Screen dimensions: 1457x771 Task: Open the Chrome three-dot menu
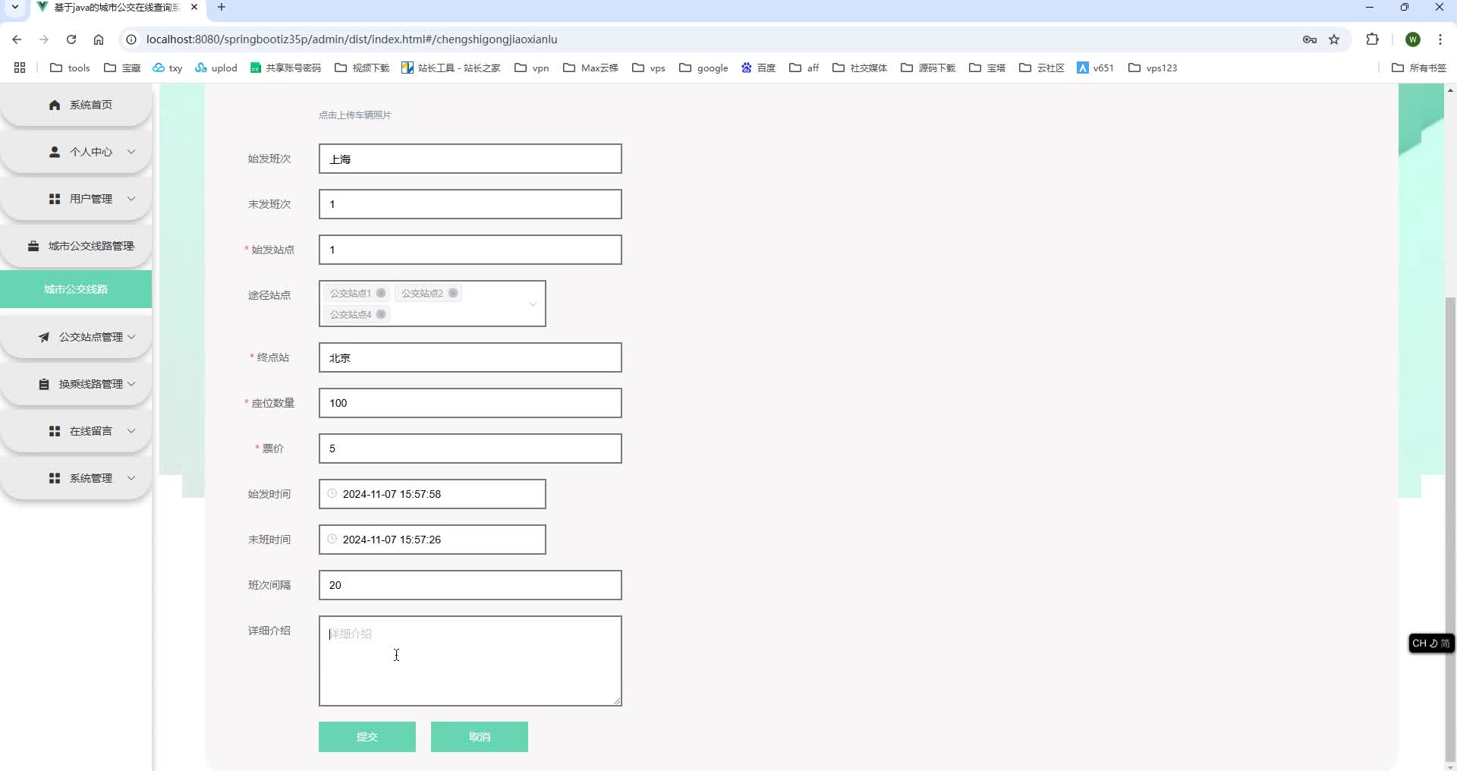coord(1440,39)
